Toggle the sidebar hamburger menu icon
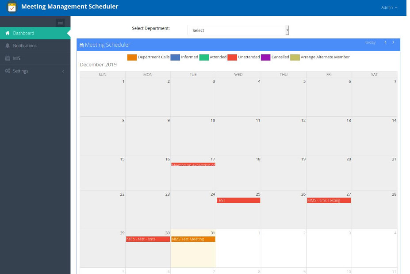Viewport: 410px width, 274px height. coord(60,23)
